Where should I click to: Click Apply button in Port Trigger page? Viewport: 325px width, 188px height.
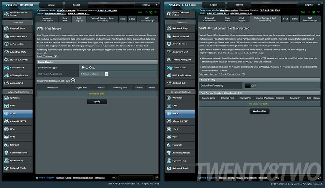(97, 101)
